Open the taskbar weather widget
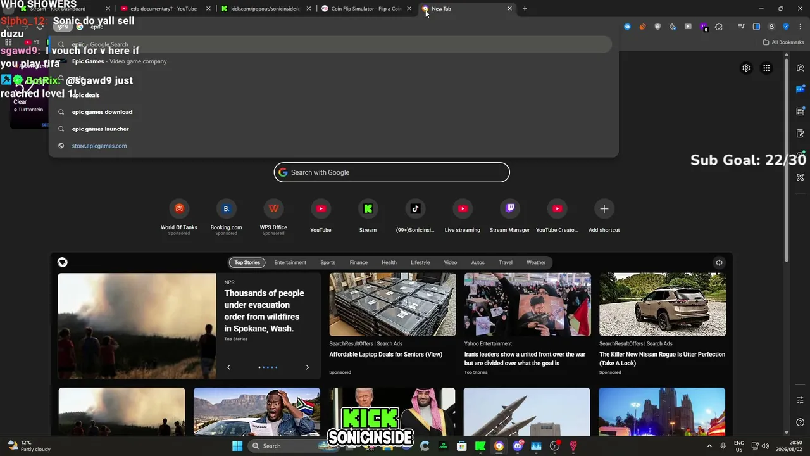The image size is (810, 456). (28, 446)
